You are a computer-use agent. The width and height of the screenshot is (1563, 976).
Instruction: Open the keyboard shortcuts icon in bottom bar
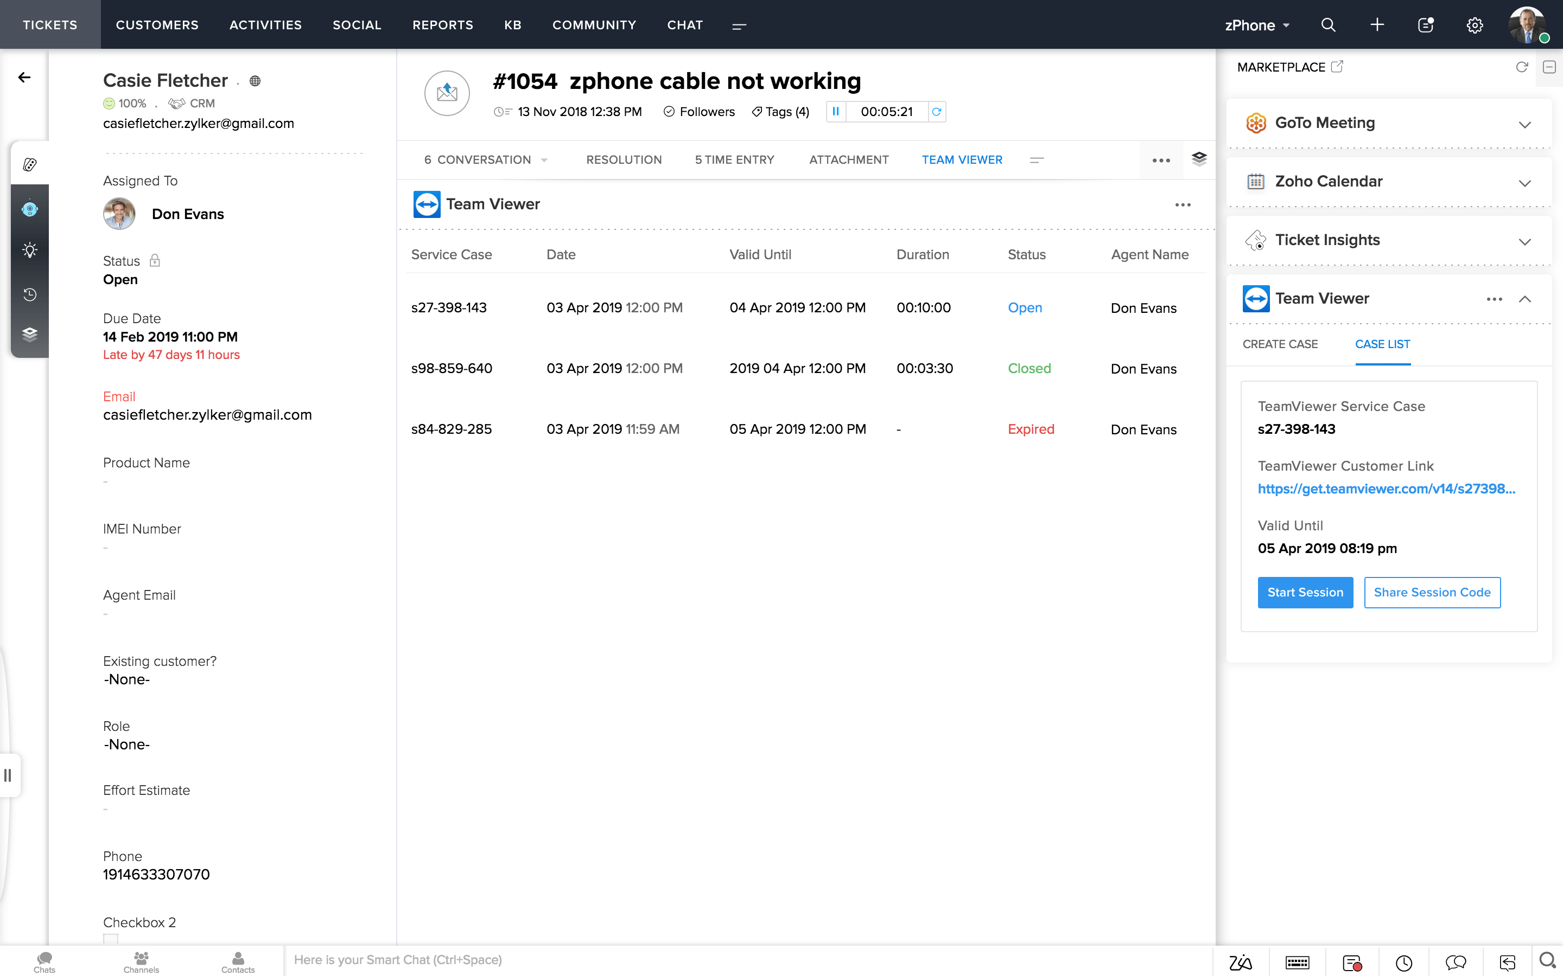tap(1297, 962)
